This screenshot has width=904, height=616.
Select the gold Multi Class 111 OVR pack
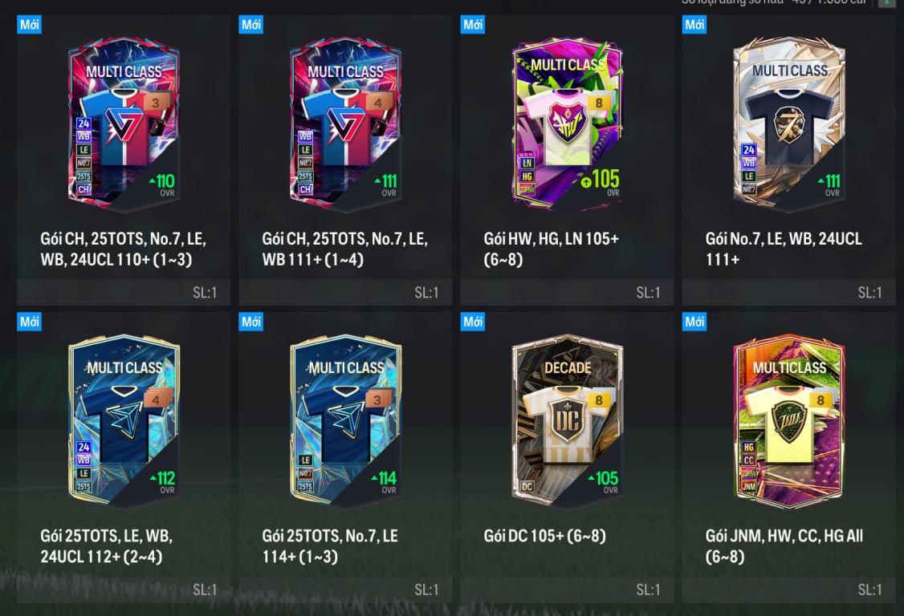click(788, 126)
